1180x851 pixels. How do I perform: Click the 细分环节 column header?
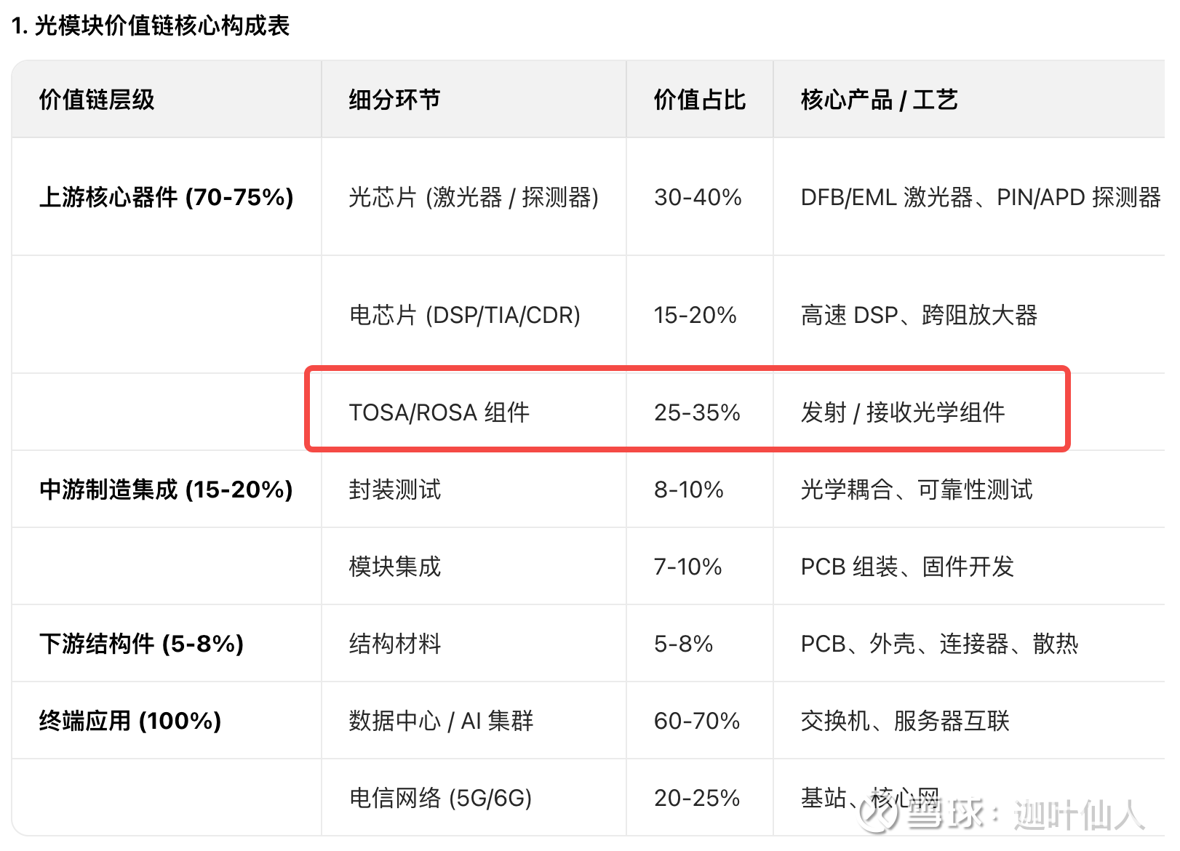tap(394, 100)
